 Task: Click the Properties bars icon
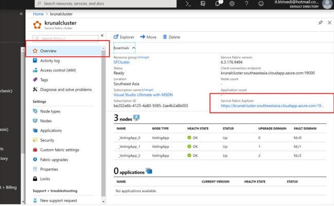point(35,169)
